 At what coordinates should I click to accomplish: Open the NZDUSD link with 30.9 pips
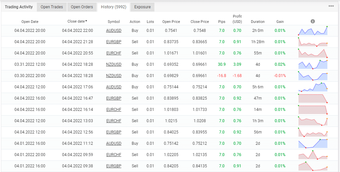pos(114,64)
